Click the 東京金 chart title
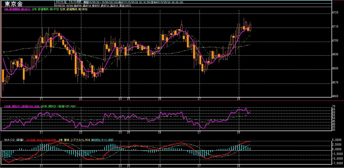 14,4
